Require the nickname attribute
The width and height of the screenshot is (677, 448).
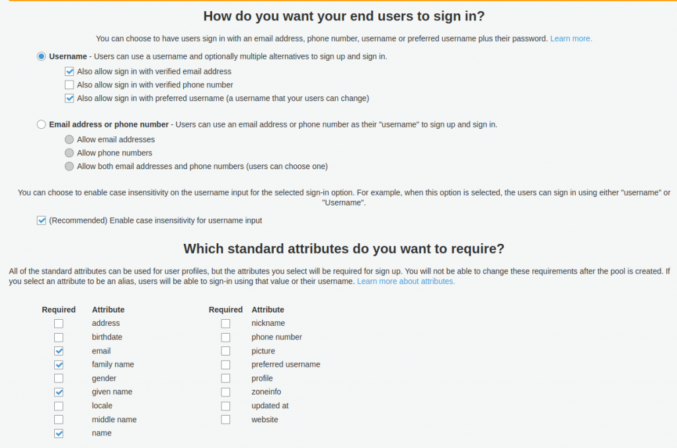coord(225,323)
